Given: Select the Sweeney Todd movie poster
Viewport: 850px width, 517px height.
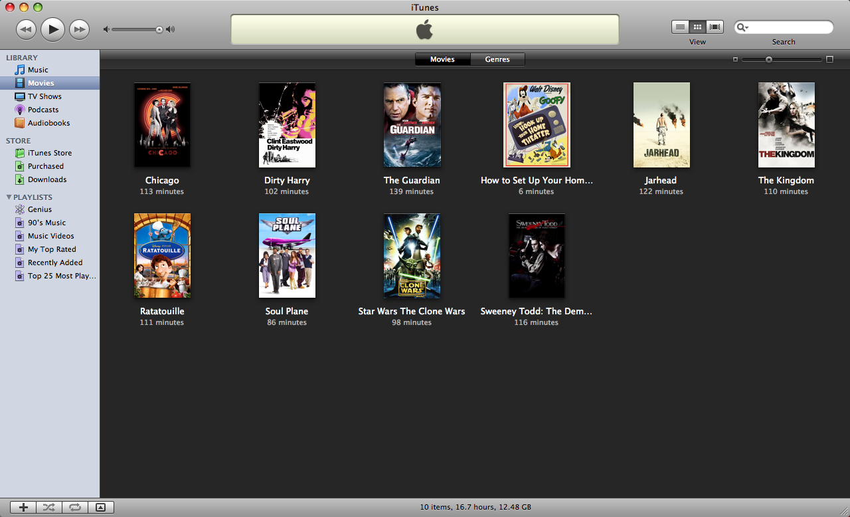Looking at the screenshot, I should 537,256.
